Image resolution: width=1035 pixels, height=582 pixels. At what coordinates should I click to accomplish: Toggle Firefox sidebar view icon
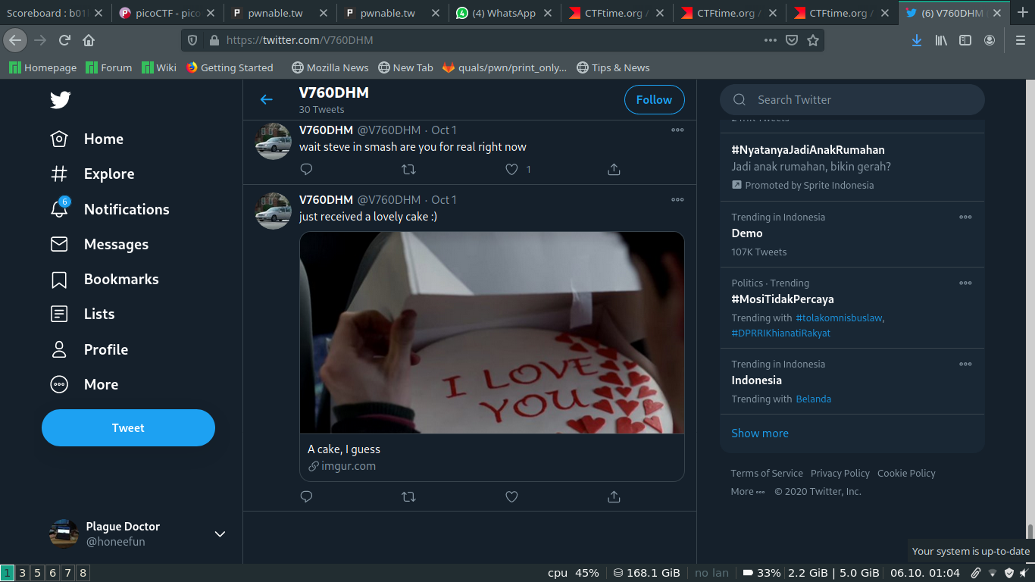tap(965, 40)
